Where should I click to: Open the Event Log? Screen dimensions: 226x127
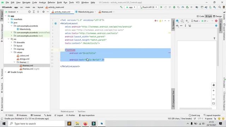[194, 115]
